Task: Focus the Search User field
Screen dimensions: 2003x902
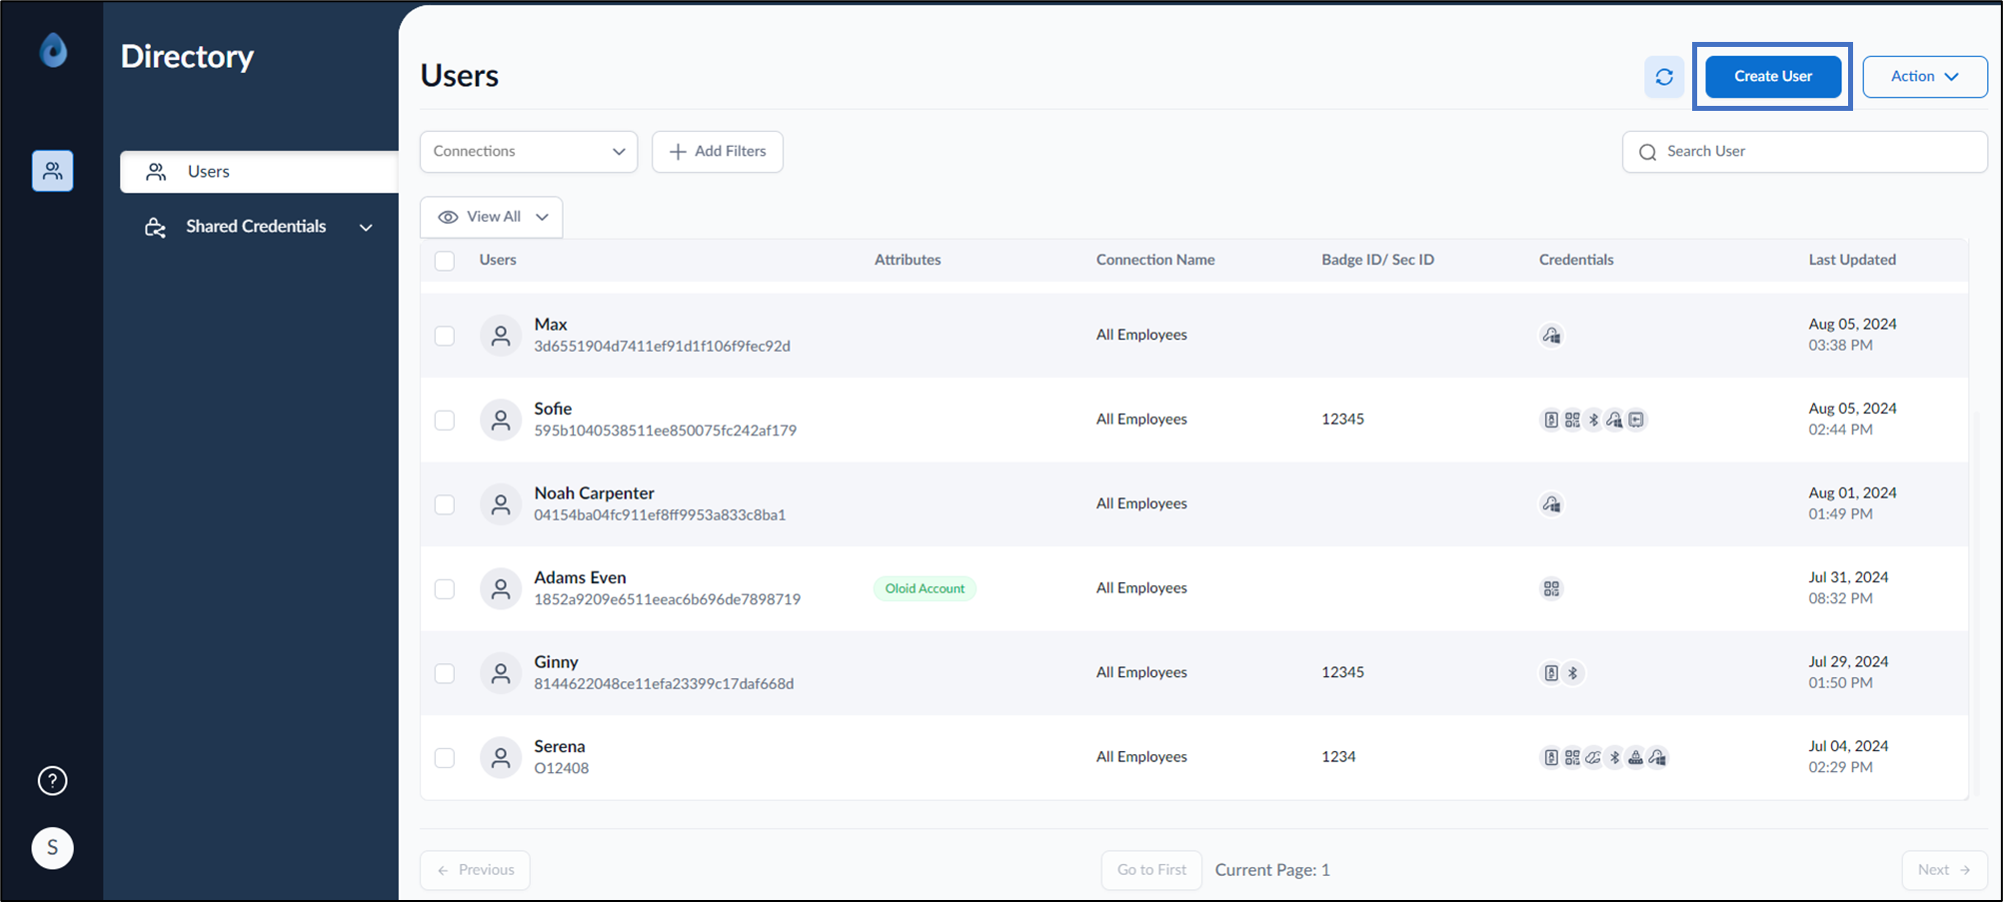Action: click(1805, 152)
